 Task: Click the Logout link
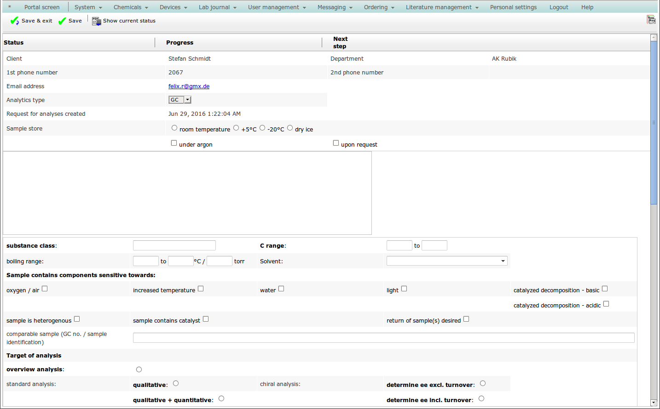[559, 7]
